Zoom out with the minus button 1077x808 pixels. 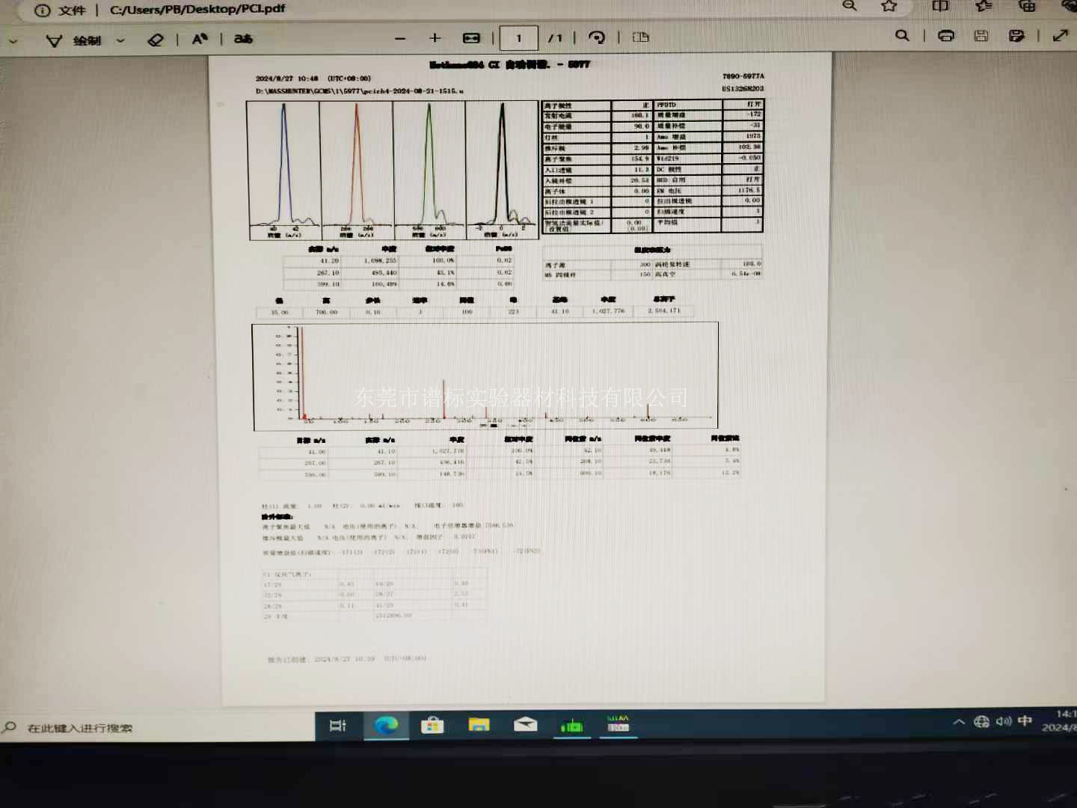click(400, 38)
